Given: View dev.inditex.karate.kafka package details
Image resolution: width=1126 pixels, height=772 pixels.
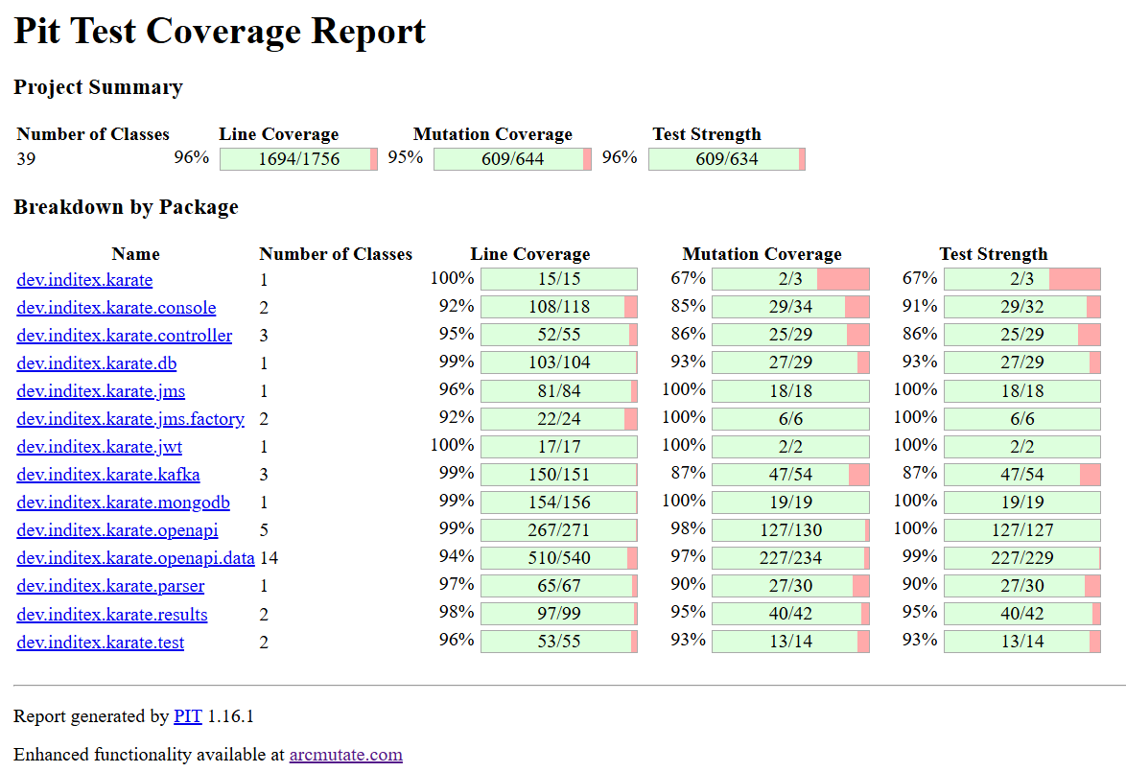Looking at the screenshot, I should [108, 475].
